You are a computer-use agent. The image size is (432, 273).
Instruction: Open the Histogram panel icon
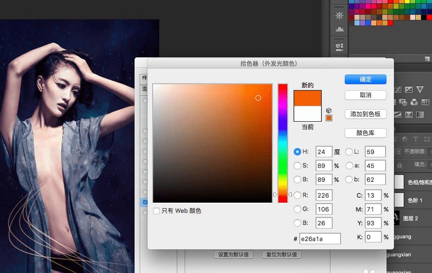340,29
